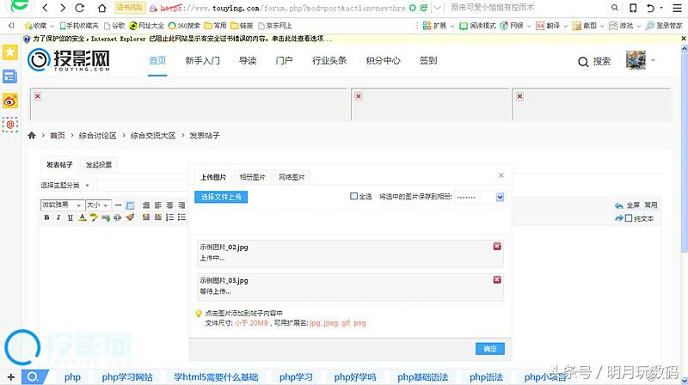Click the 全屏 fullscreen editor link
The image size is (688, 385).
pos(633,205)
